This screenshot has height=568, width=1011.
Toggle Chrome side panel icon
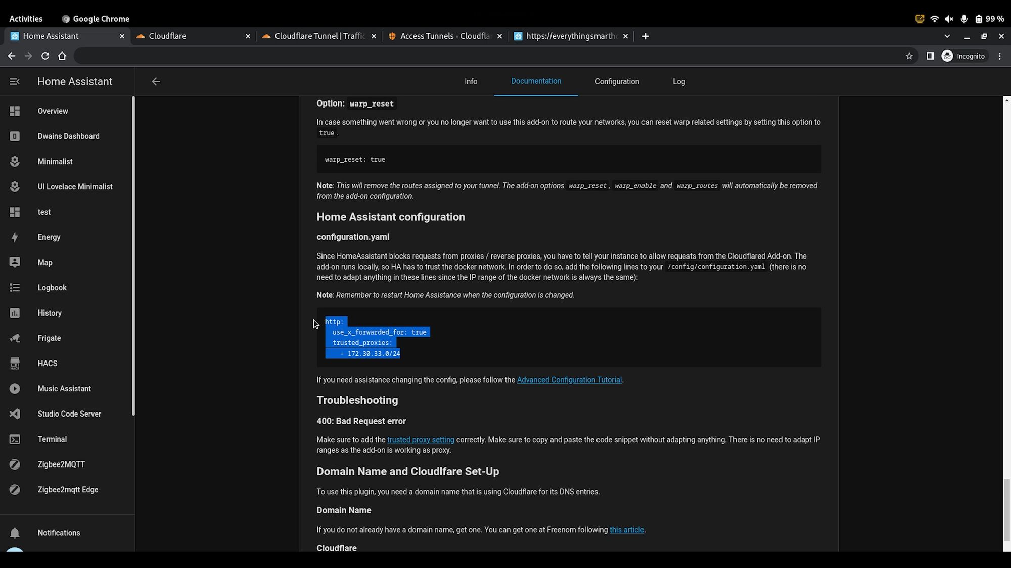point(930,56)
